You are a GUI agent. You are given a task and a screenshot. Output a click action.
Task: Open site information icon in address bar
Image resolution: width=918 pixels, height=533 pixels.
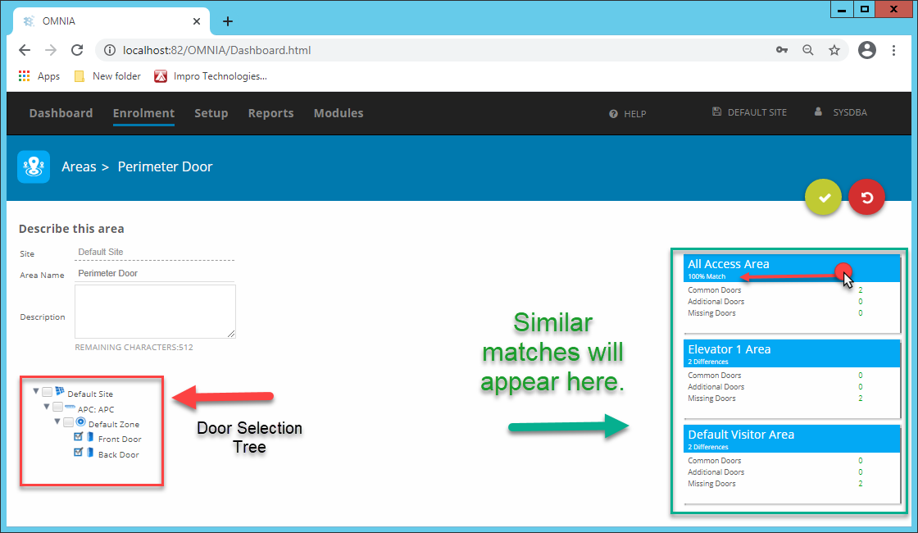pyautogui.click(x=110, y=50)
